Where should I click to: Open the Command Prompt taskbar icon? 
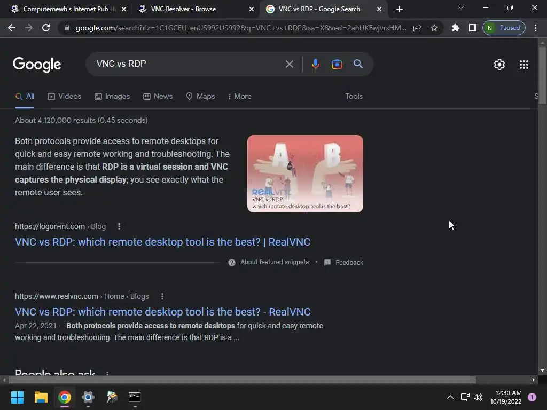pyautogui.click(x=135, y=397)
